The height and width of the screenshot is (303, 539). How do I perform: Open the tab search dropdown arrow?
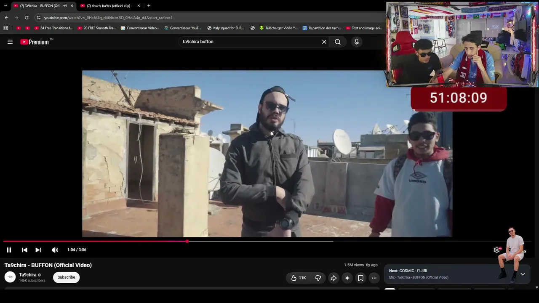pyautogui.click(x=5, y=6)
